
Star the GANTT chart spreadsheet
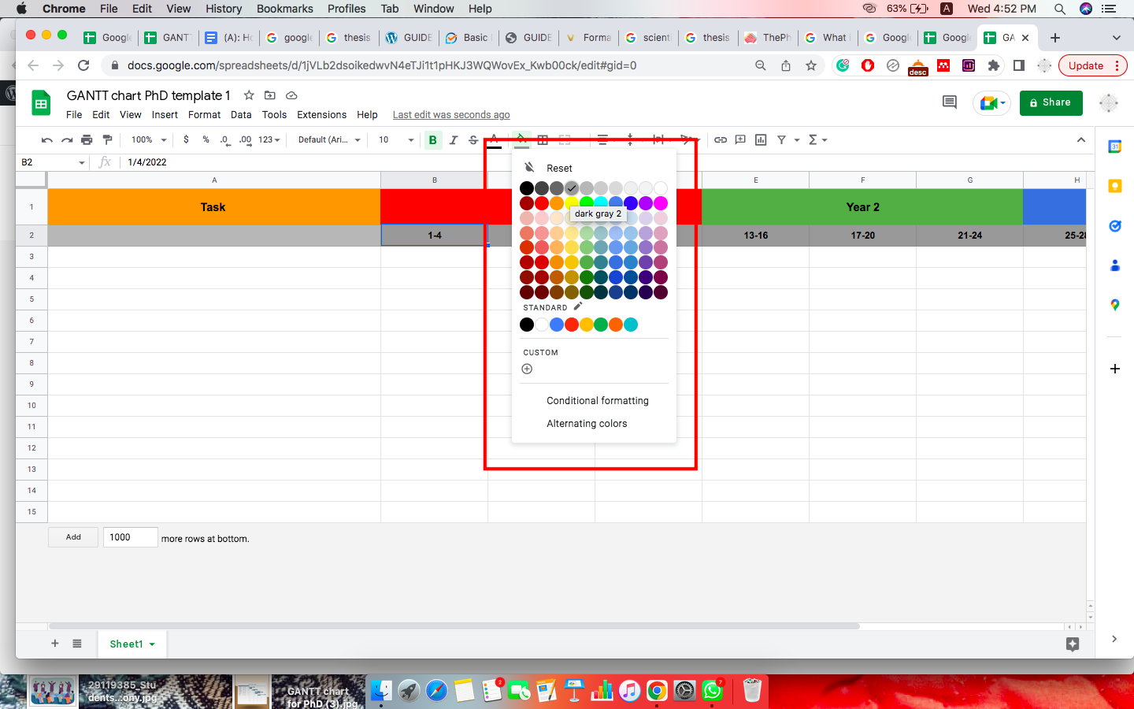pyautogui.click(x=248, y=95)
